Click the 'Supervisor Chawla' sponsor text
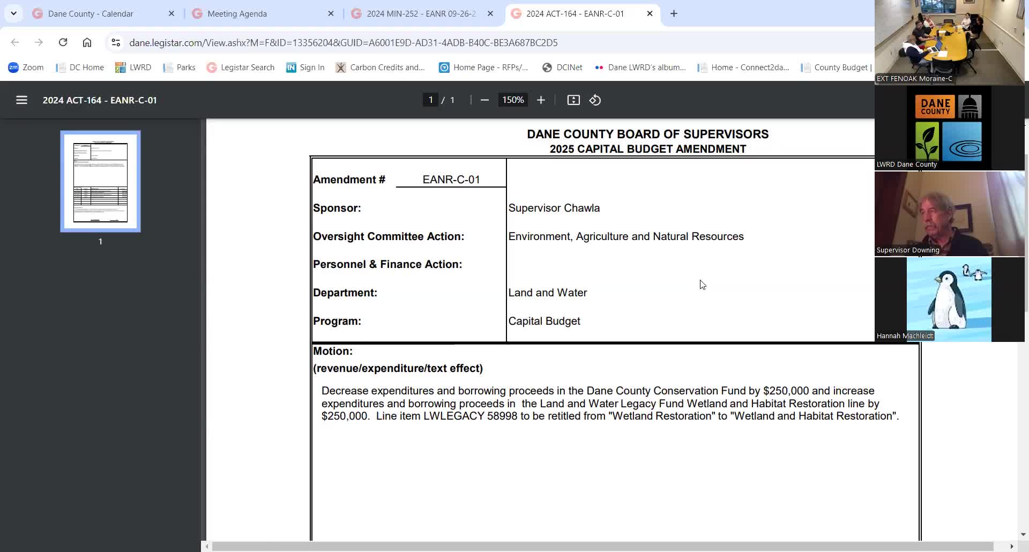The width and height of the screenshot is (1029, 552). pyautogui.click(x=554, y=208)
